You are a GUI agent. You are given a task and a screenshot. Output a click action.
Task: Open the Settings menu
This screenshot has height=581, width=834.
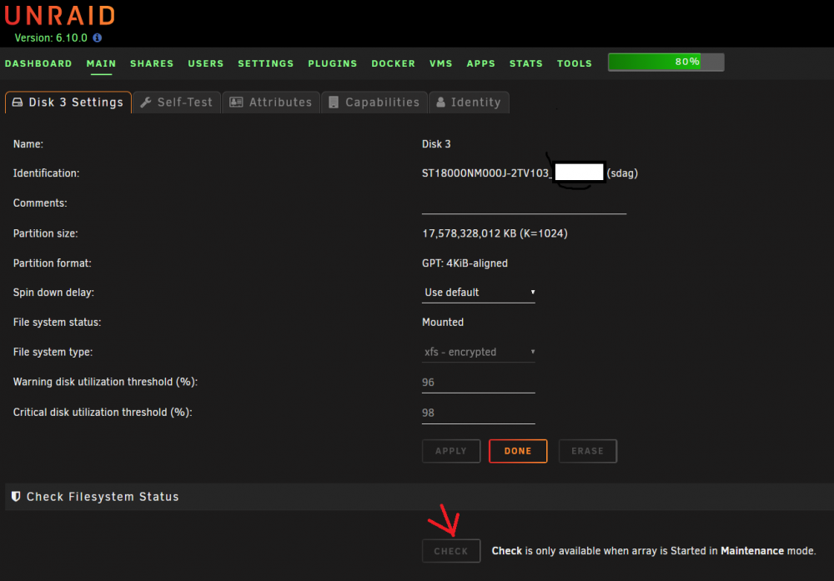coord(266,63)
